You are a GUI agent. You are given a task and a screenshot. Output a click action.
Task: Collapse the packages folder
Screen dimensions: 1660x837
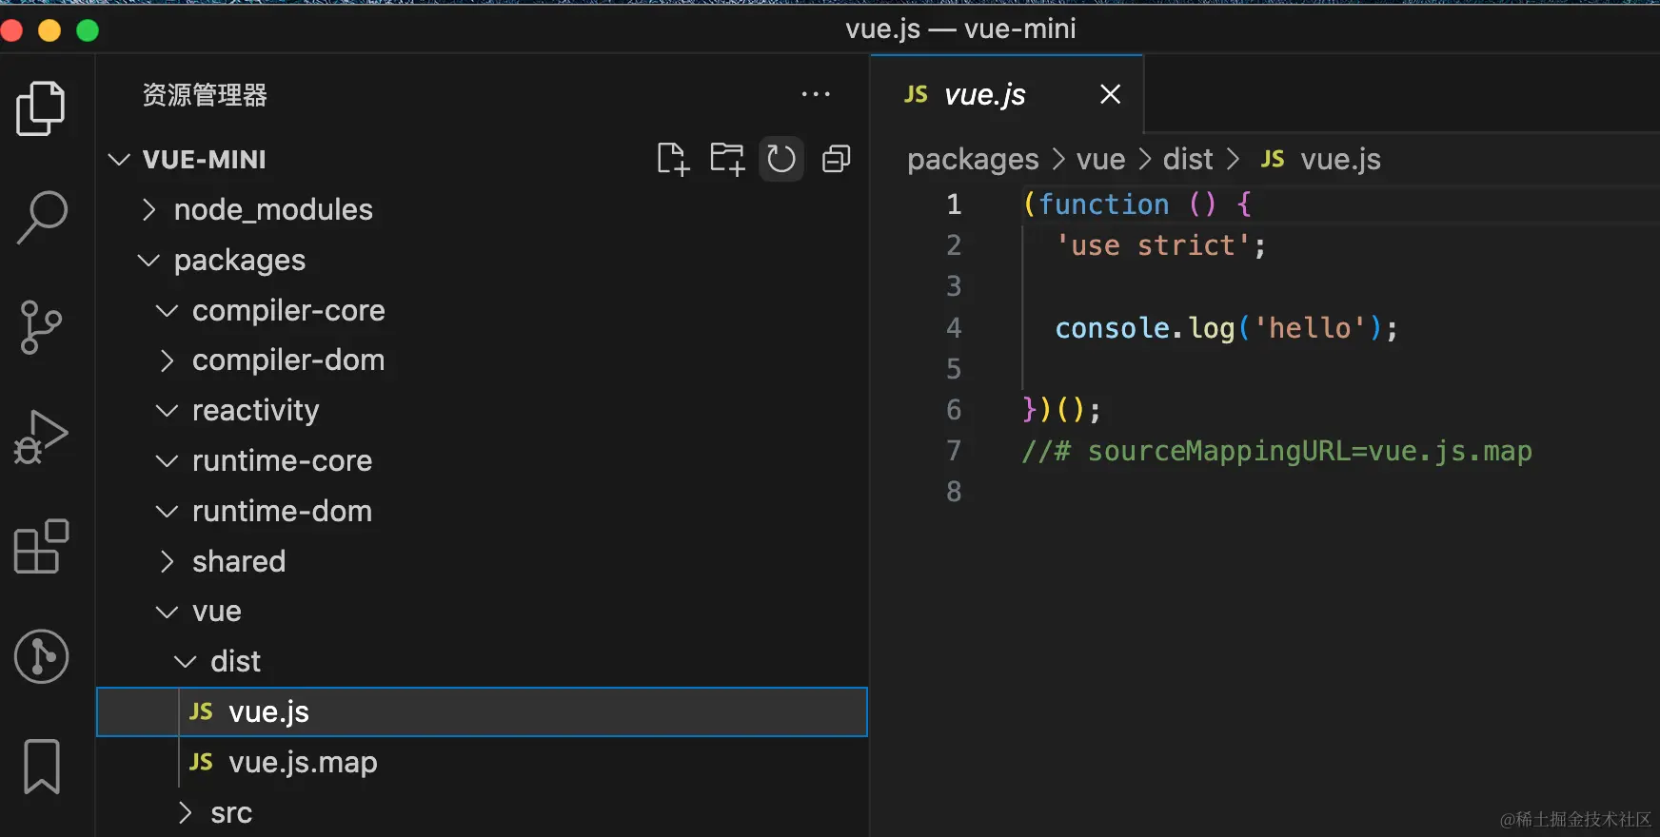point(148,260)
